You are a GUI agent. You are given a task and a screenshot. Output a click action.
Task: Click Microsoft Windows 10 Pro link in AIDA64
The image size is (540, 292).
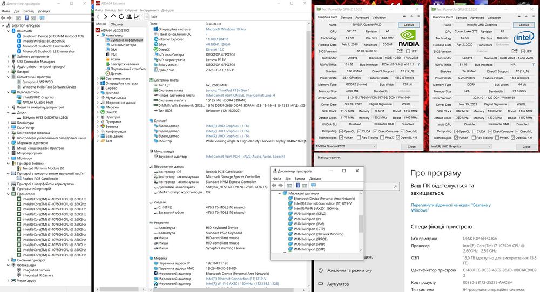(226, 29)
